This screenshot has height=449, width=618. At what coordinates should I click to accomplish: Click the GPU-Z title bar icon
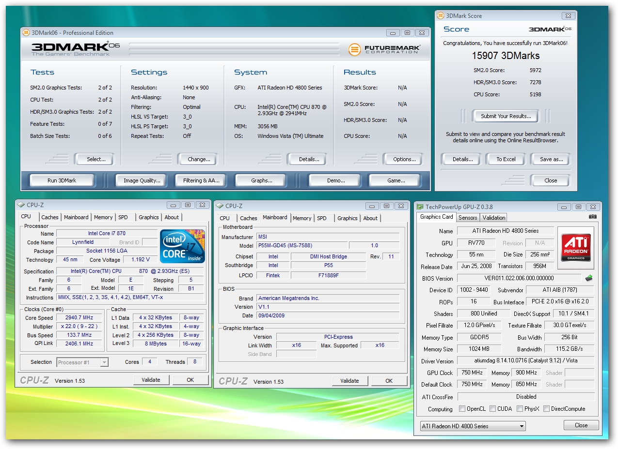(420, 207)
